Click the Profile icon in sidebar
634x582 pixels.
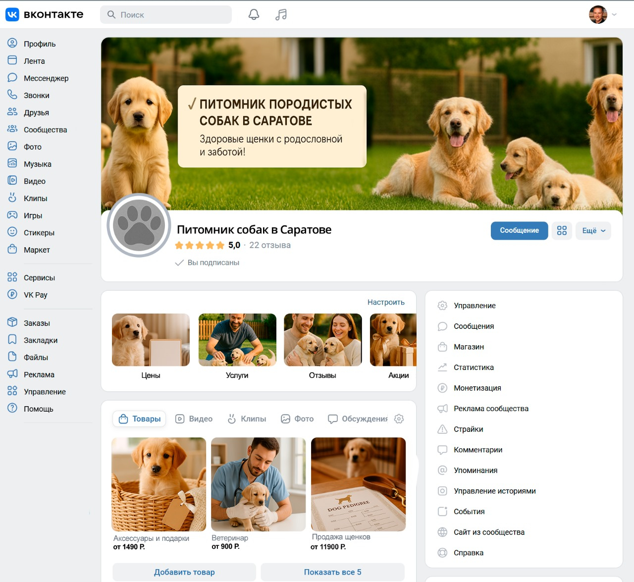click(12, 43)
